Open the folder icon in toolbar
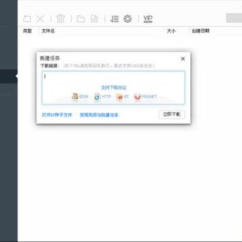This screenshot has width=242, height=242. pyautogui.click(x=81, y=19)
